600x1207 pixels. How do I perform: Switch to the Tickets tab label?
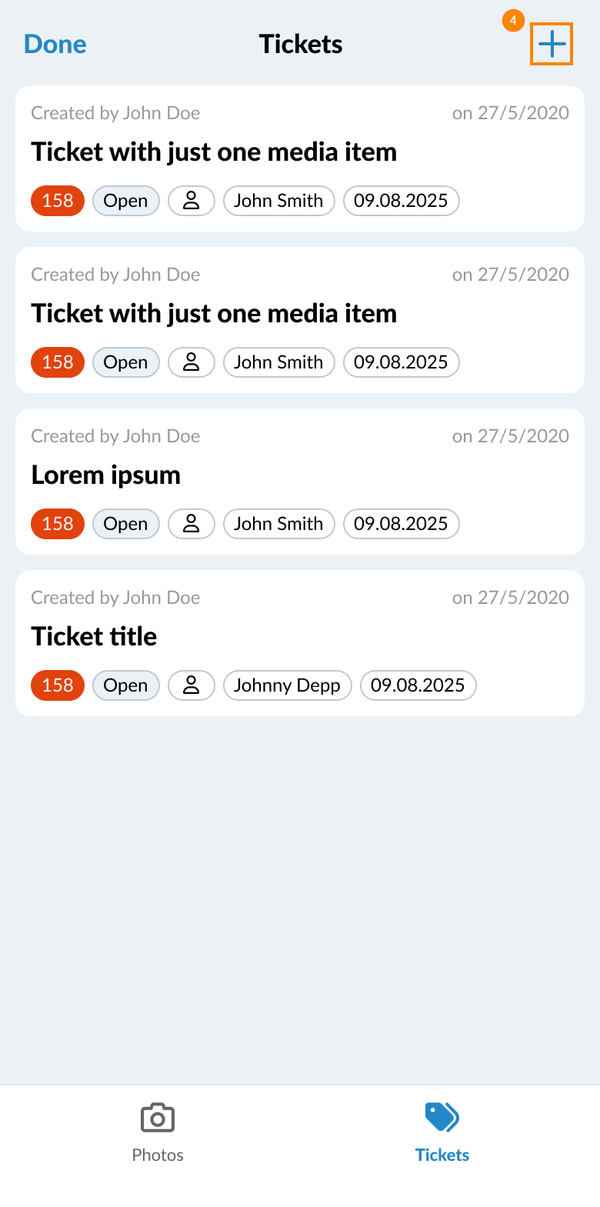[x=442, y=1155]
